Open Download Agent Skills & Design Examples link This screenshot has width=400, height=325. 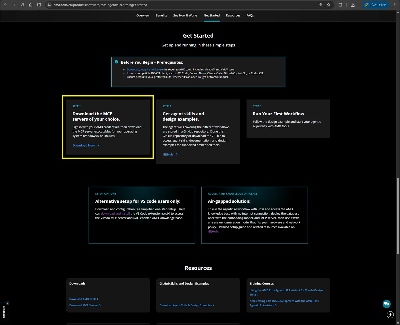187,305
